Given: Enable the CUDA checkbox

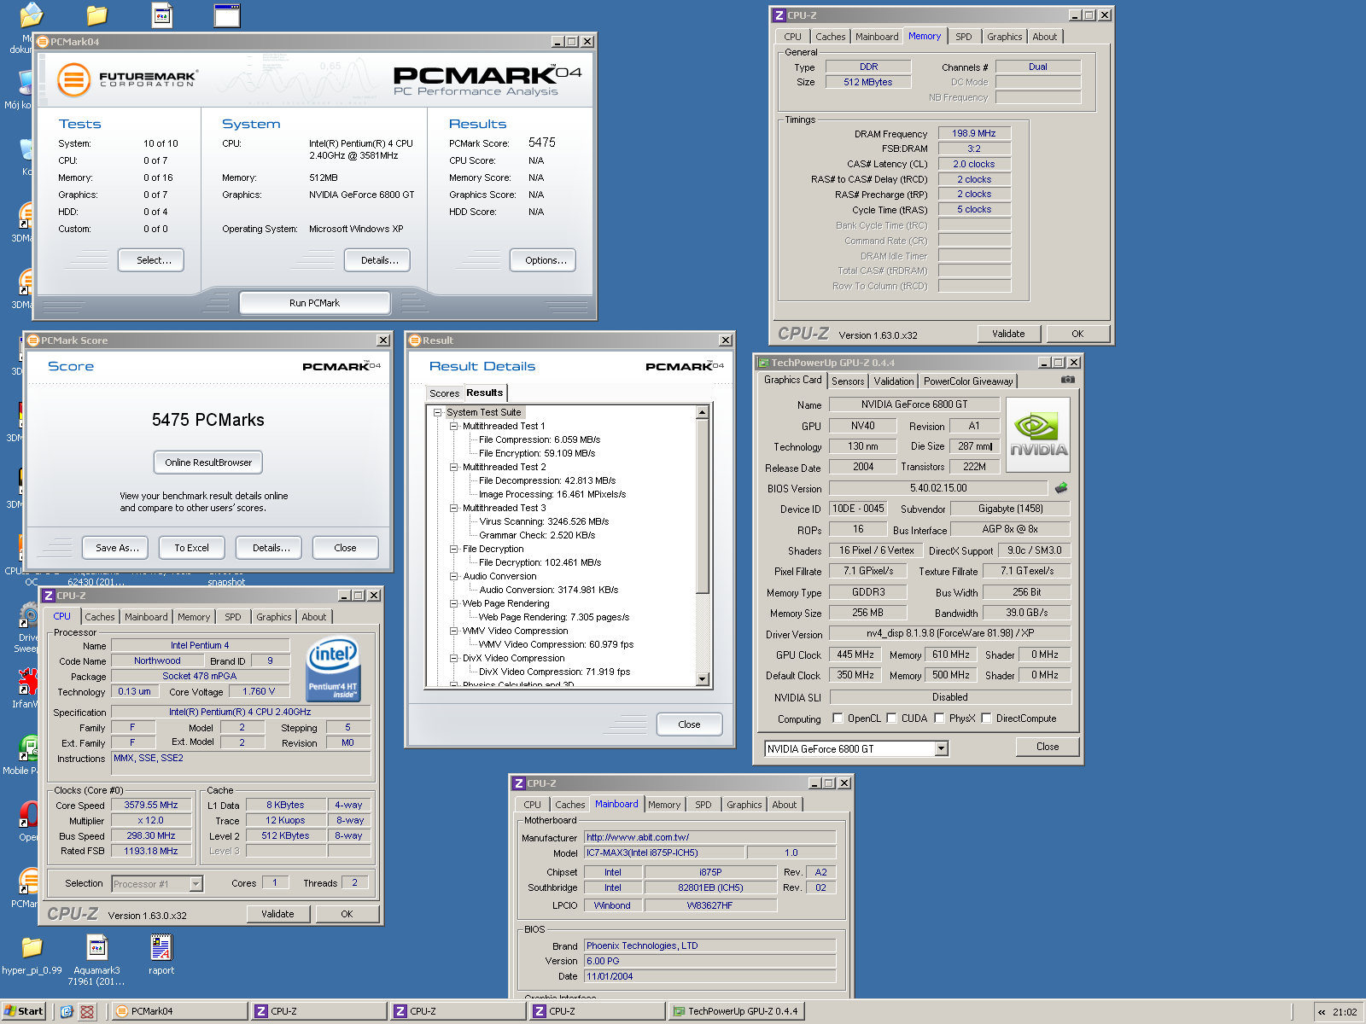Looking at the screenshot, I should coord(891,718).
